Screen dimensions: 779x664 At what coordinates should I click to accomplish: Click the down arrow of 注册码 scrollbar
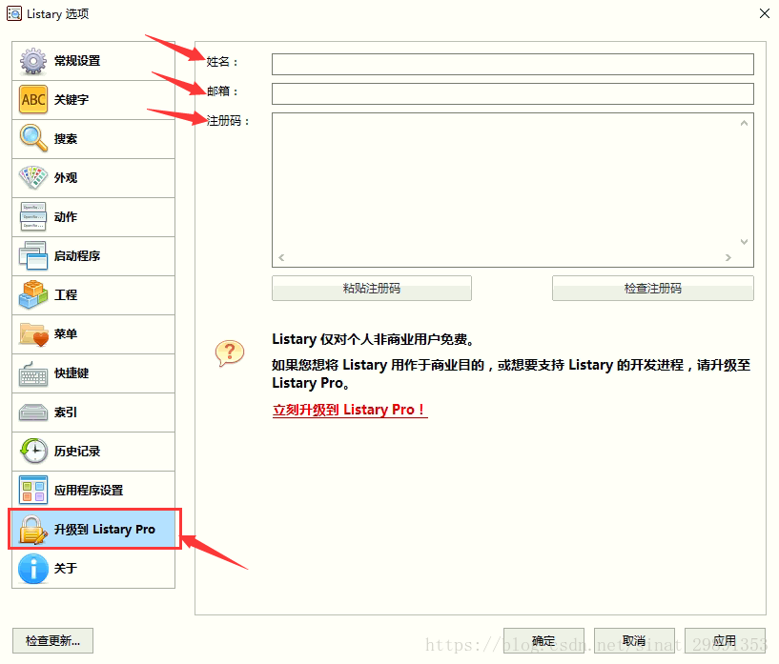(x=744, y=242)
